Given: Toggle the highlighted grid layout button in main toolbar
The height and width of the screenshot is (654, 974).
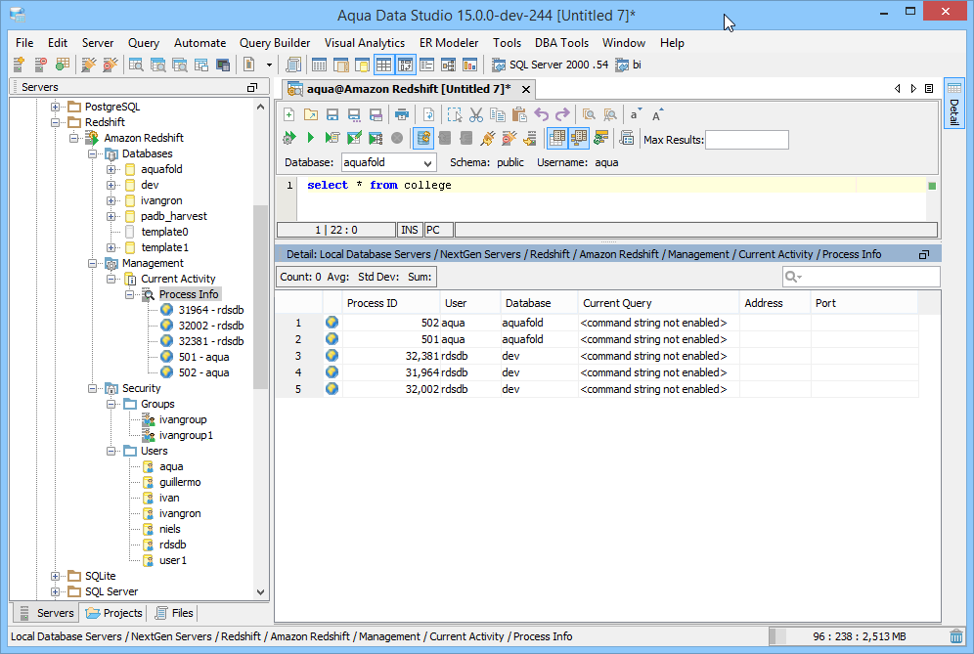Looking at the screenshot, I should (384, 64).
